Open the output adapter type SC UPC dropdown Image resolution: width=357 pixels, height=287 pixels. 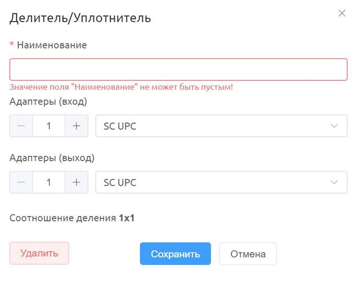221,182
